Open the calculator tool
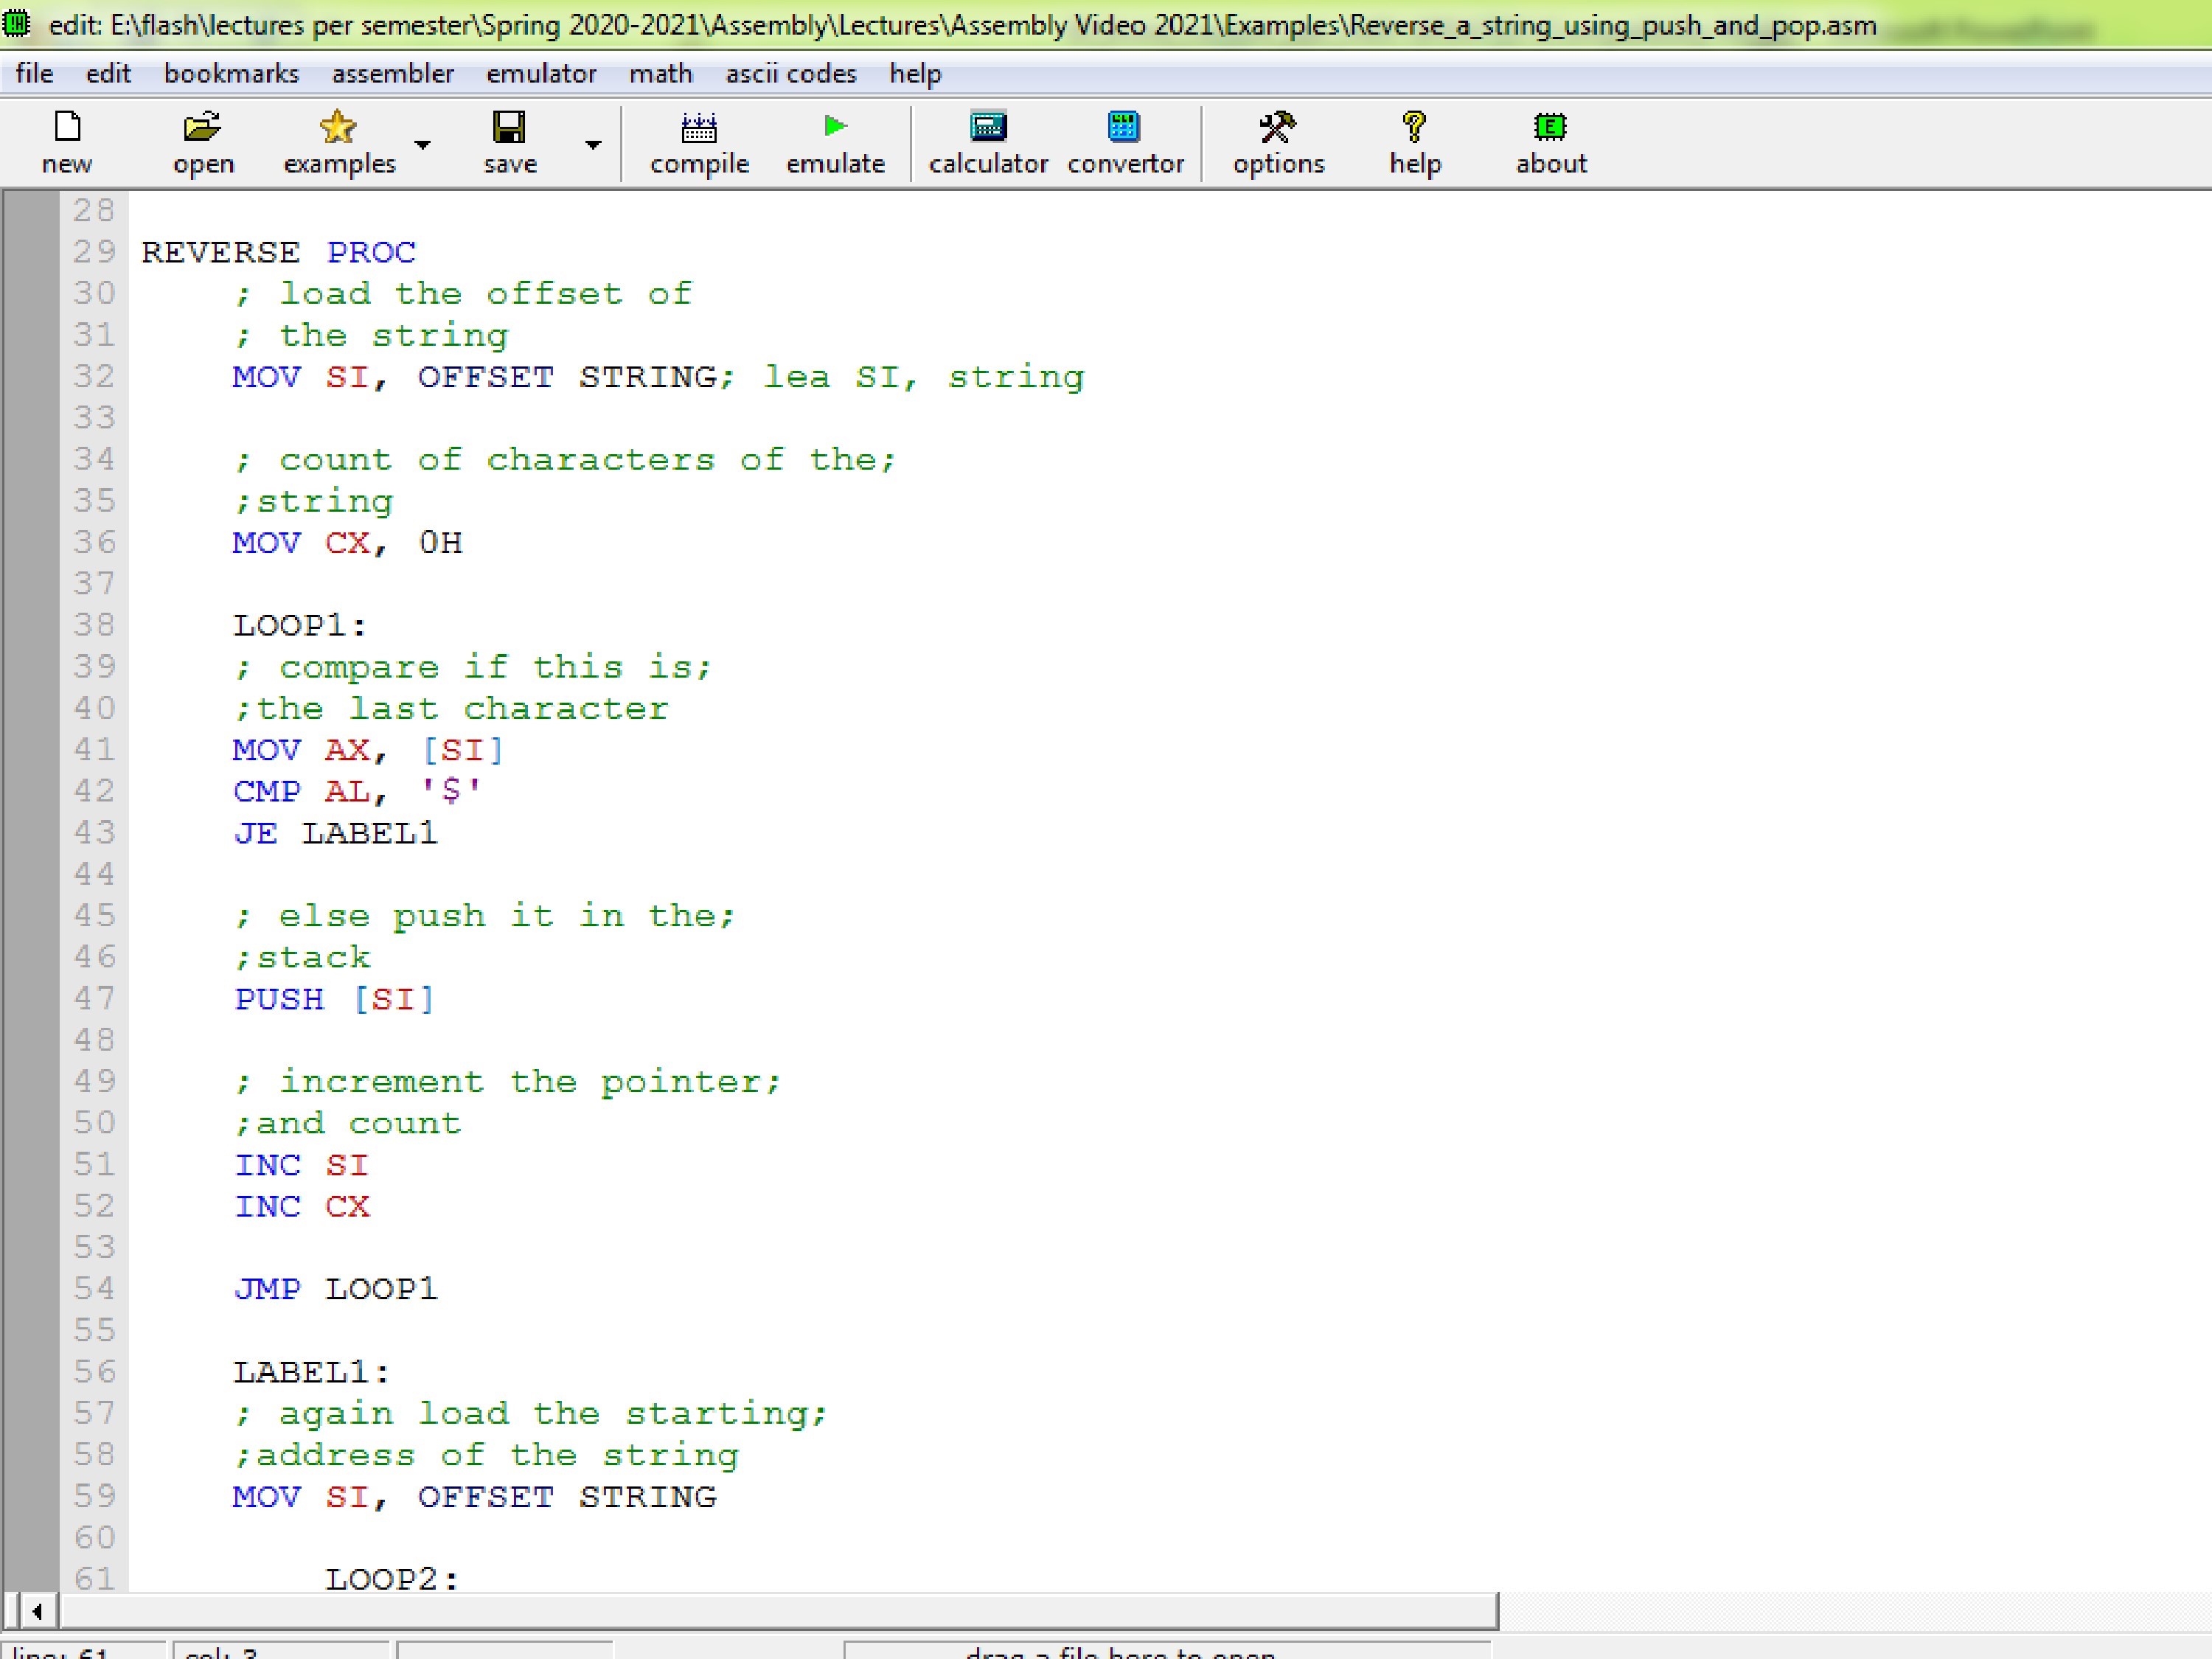The width and height of the screenshot is (2212, 1659). pos(988,143)
